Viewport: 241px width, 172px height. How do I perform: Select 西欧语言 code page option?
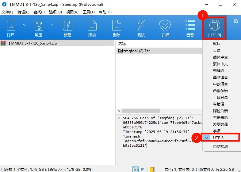pos(222,77)
